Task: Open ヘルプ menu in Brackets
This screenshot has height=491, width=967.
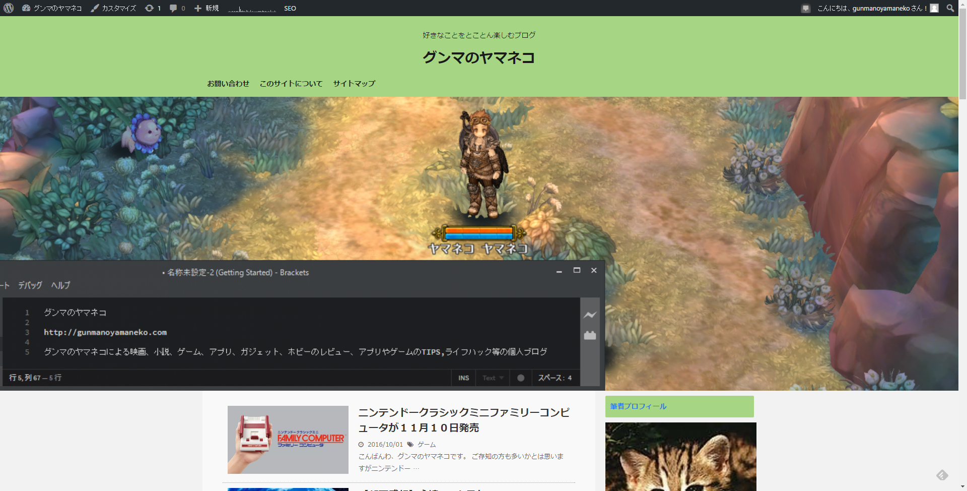Action: coord(60,285)
